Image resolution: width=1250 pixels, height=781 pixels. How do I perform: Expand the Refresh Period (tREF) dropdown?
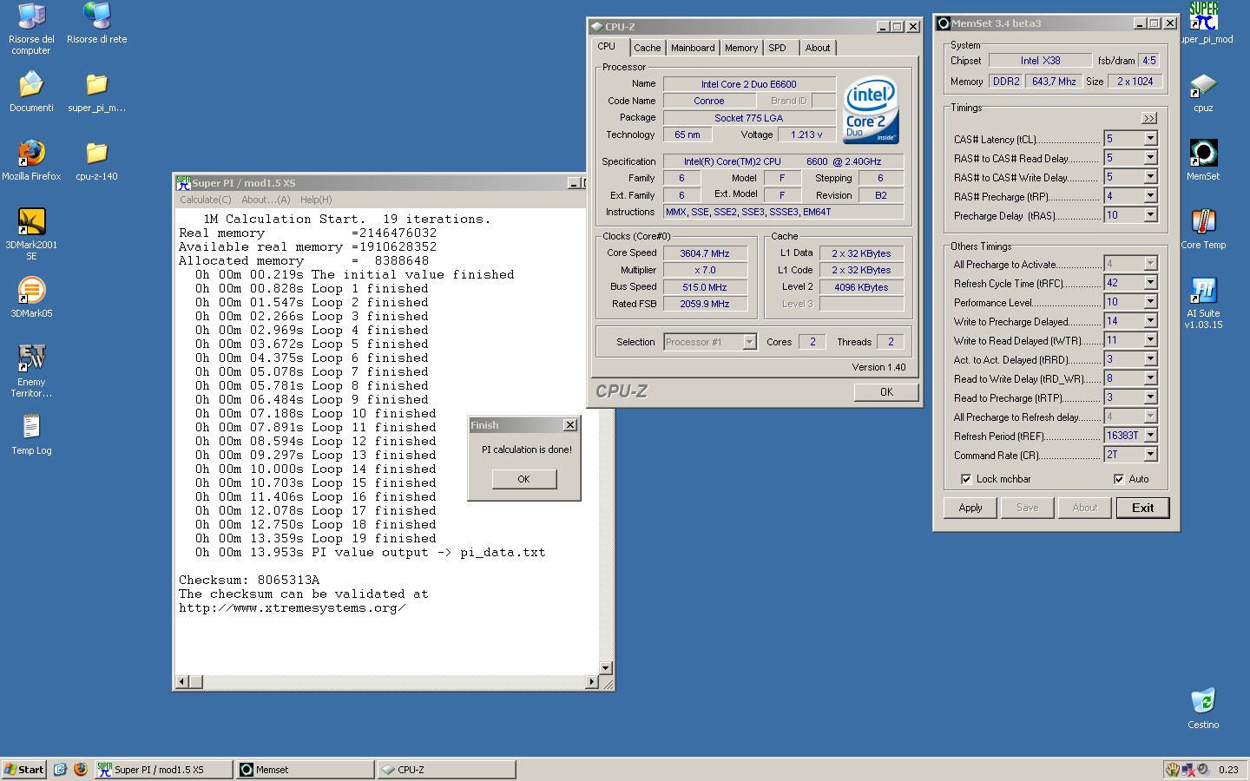1150,436
